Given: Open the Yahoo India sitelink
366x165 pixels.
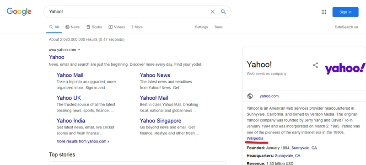Looking at the screenshot, I should tap(71, 121).
